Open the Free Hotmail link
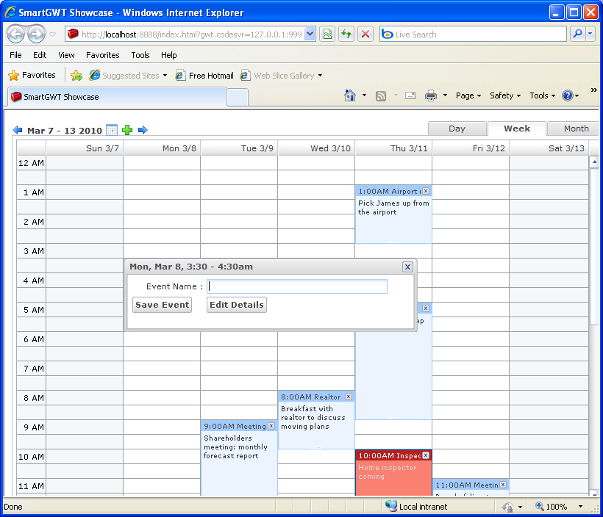The image size is (603, 517). coord(204,76)
